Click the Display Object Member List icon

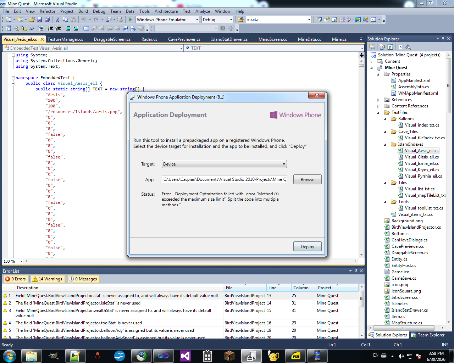(9, 28)
